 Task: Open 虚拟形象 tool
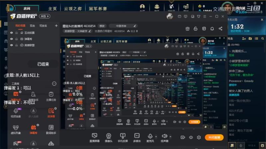[x=16, y=129]
